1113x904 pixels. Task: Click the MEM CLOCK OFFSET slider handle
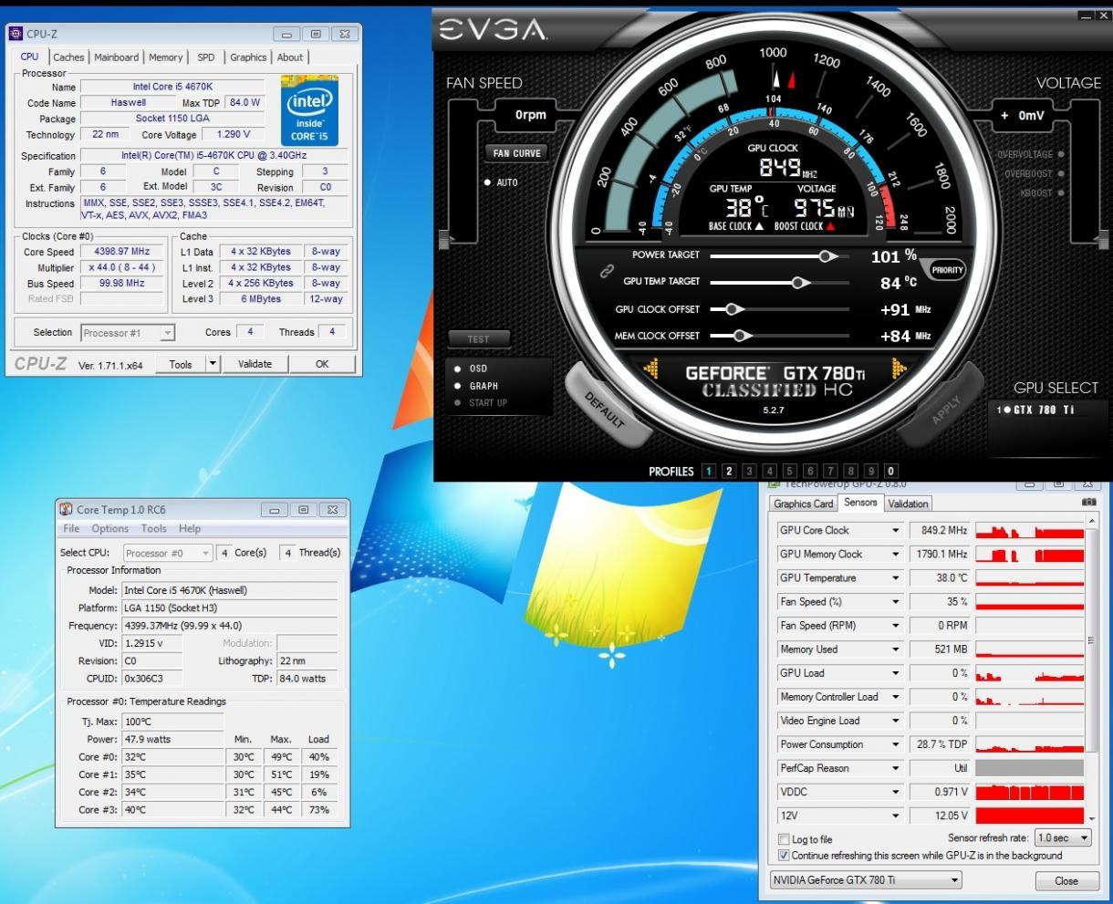pyautogui.click(x=743, y=336)
